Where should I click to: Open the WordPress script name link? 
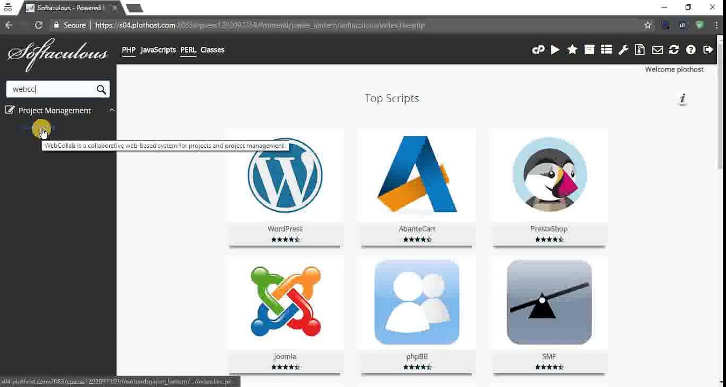pyautogui.click(x=285, y=229)
